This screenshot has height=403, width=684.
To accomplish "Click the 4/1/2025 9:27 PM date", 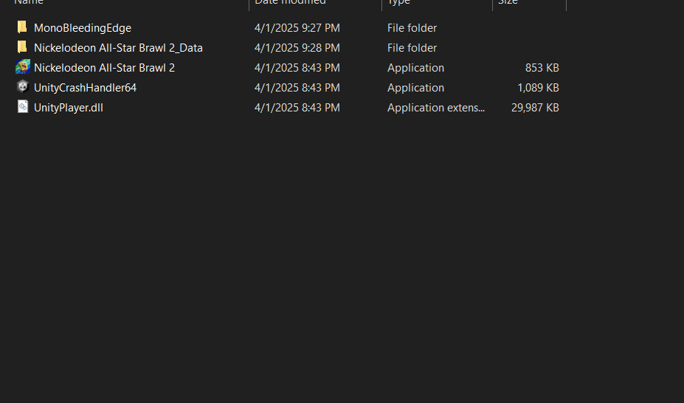I will (x=297, y=28).
